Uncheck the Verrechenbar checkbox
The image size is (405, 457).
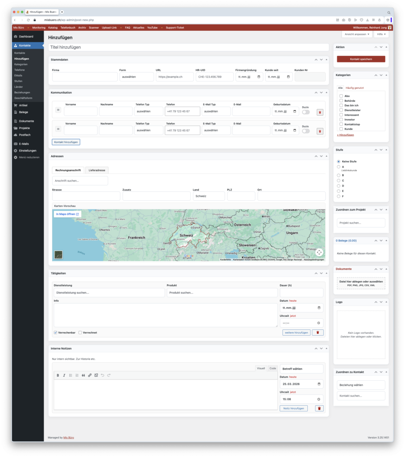pyautogui.click(x=55, y=332)
